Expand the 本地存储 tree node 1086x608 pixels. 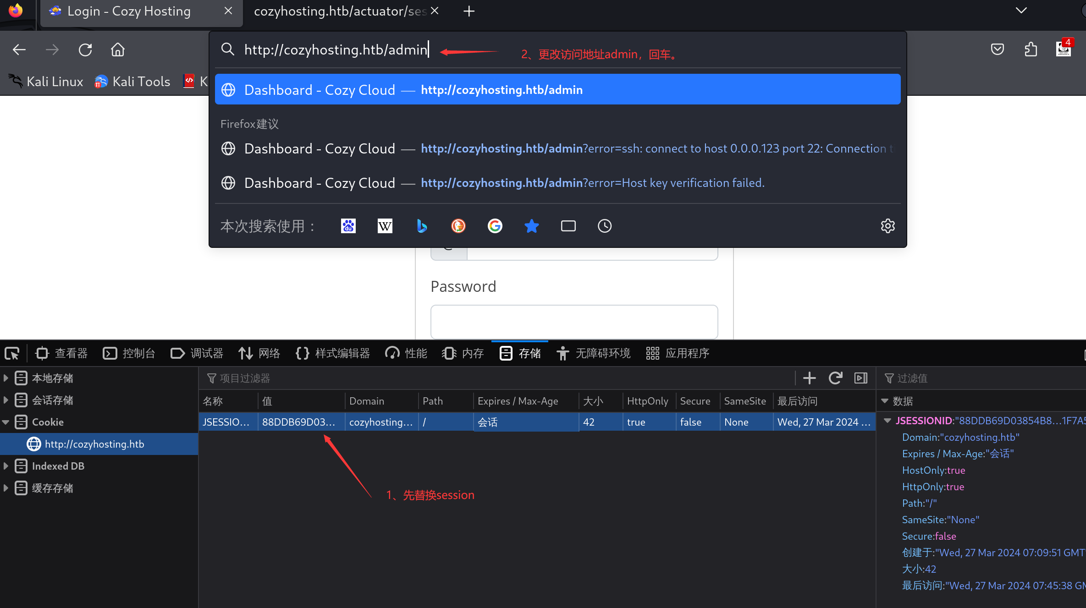6,378
